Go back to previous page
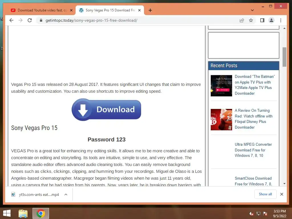The height and width of the screenshot is (219, 292). (x=11, y=20)
